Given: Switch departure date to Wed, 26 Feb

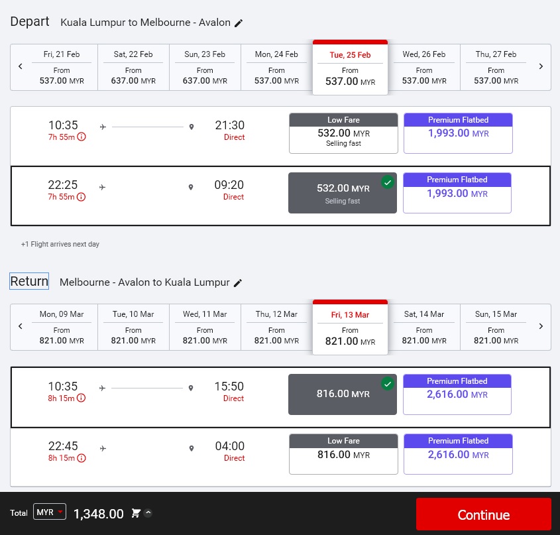Looking at the screenshot, I should coord(424,67).
